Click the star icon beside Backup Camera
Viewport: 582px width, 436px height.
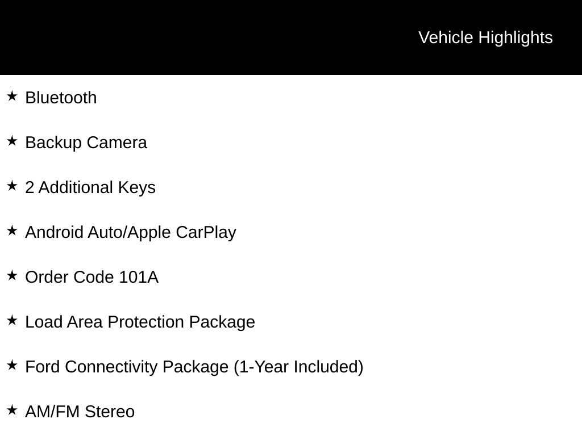(x=13, y=141)
